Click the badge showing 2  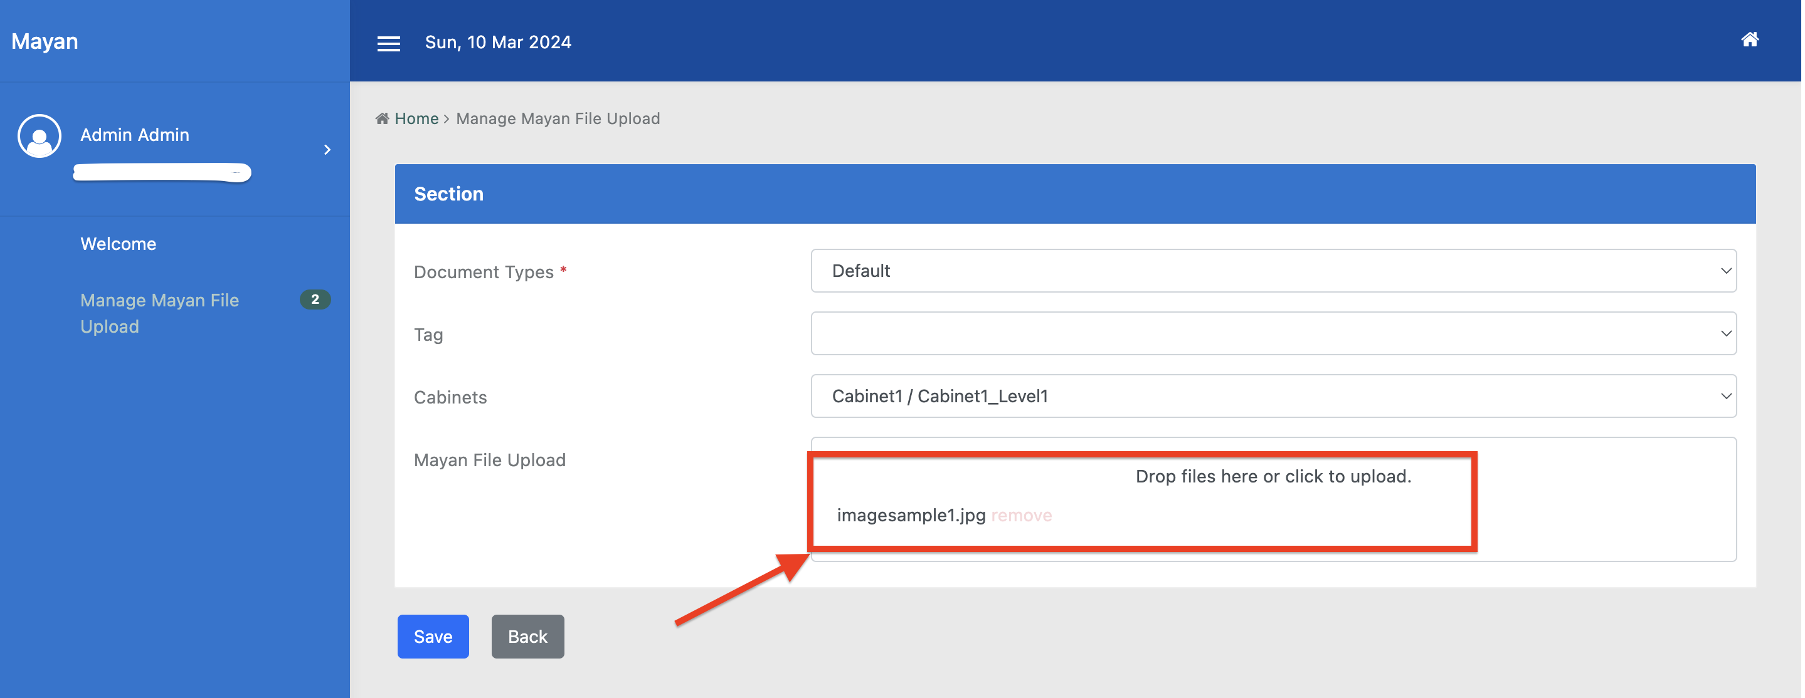(x=315, y=300)
